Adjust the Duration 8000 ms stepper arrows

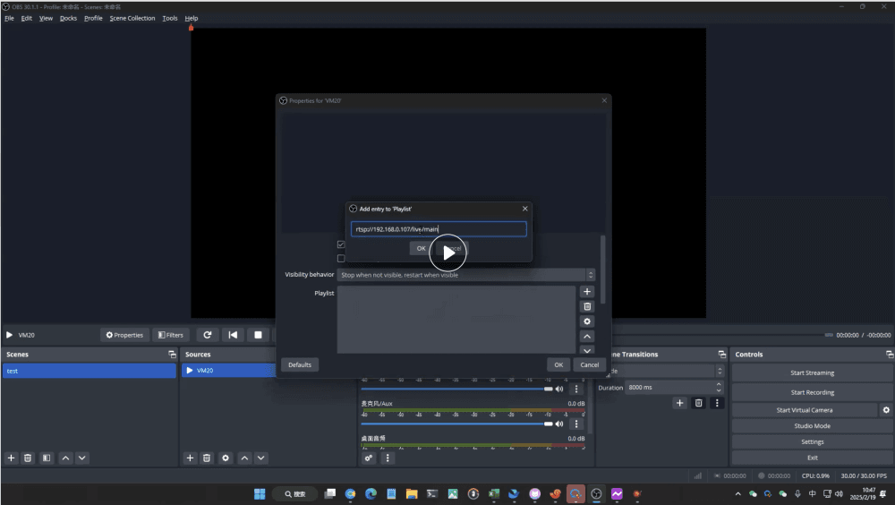[x=719, y=388]
